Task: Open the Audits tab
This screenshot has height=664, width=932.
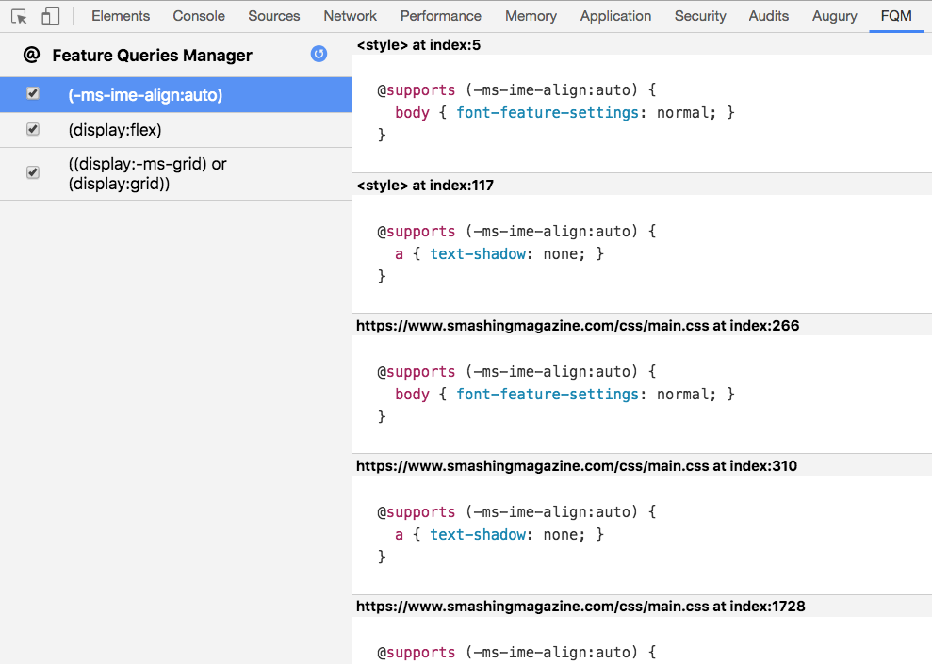Action: (769, 16)
